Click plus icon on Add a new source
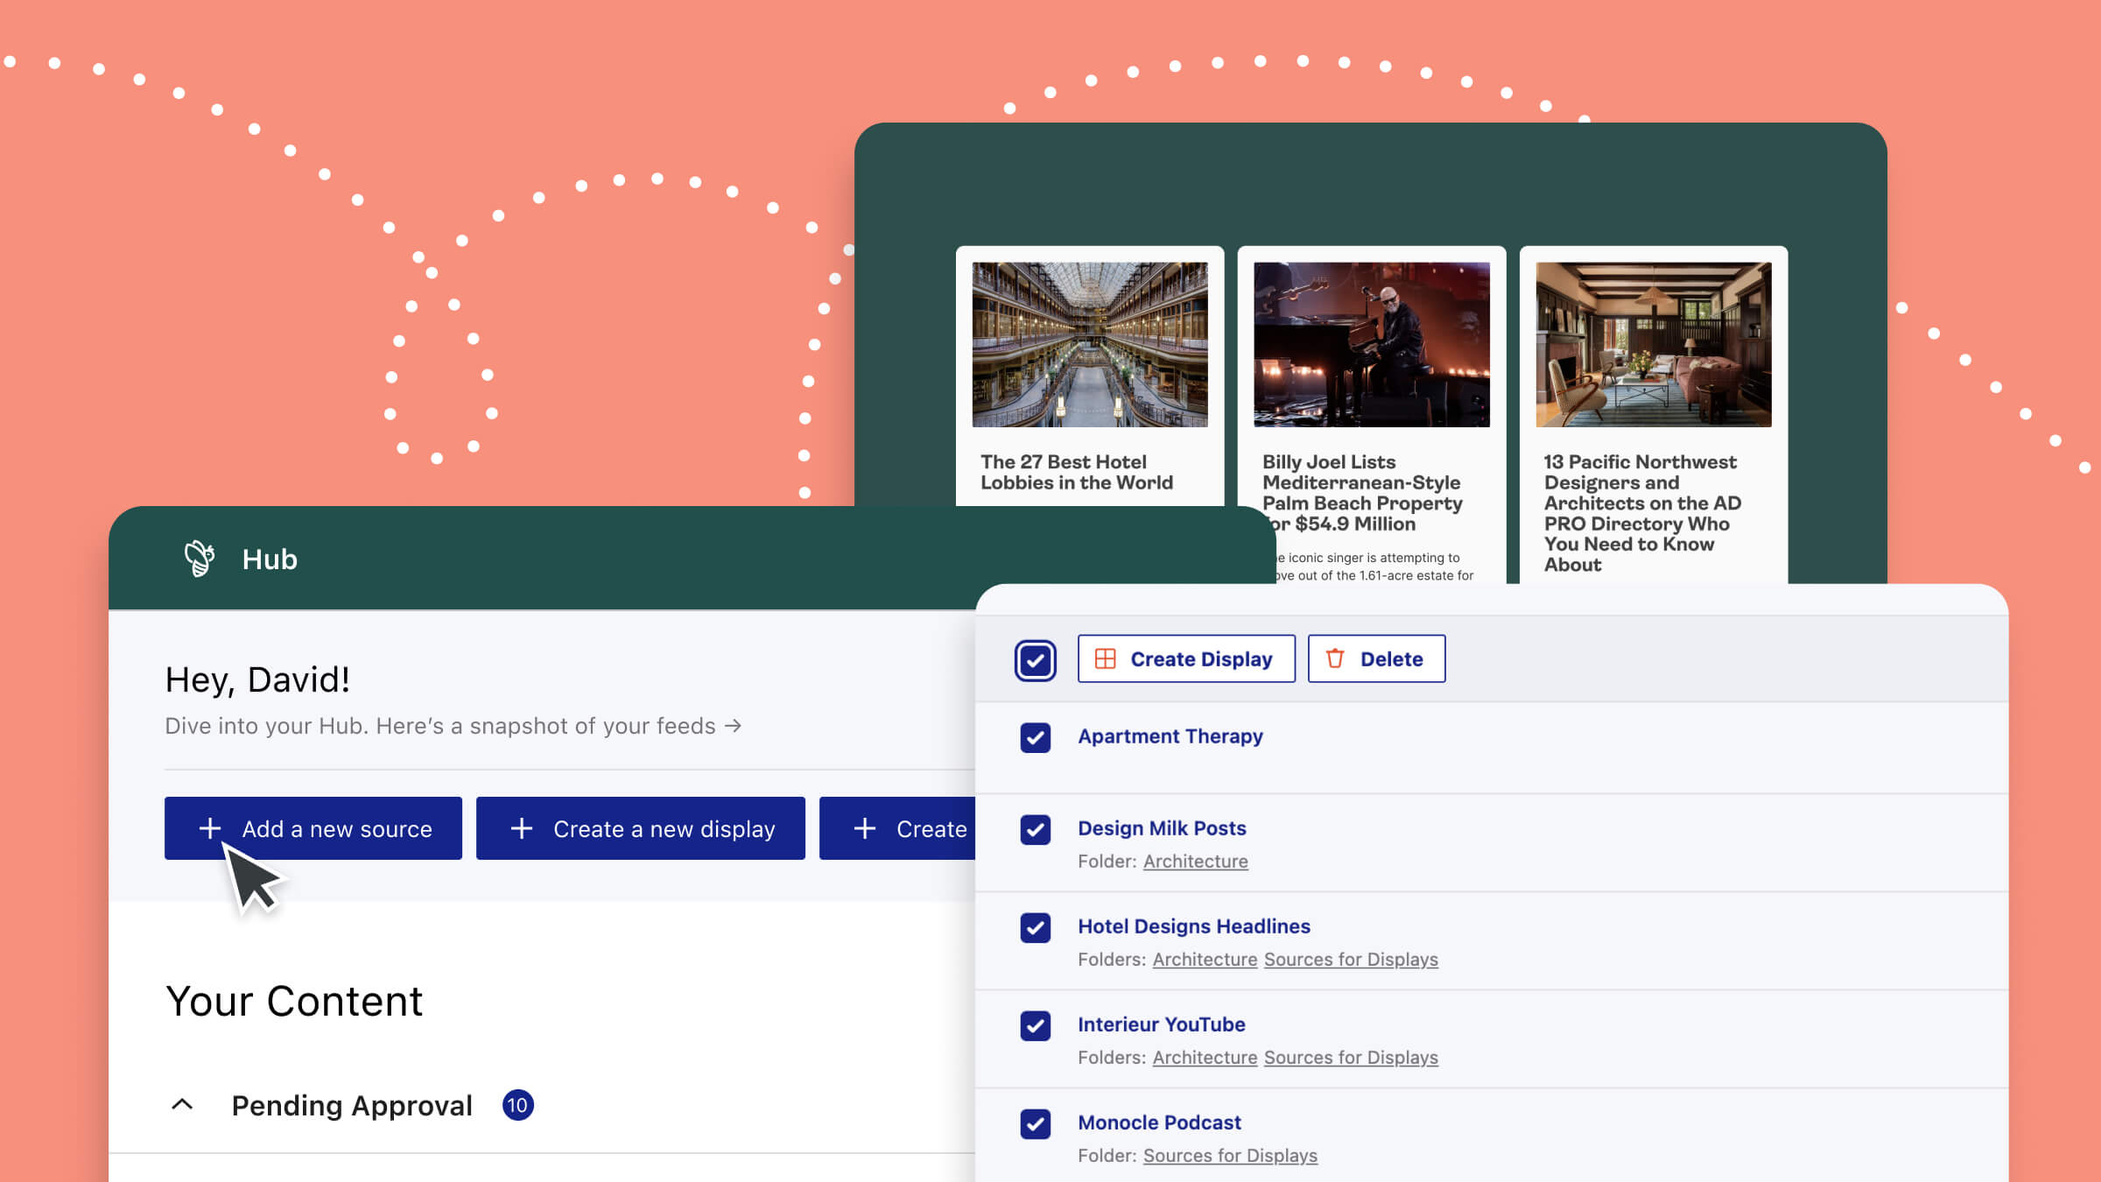This screenshot has width=2101, height=1182. (x=209, y=828)
